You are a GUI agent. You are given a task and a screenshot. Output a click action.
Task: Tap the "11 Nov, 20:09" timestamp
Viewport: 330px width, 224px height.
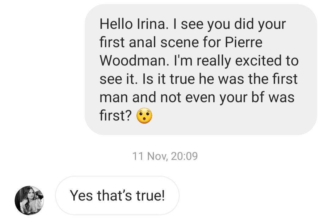tap(165, 156)
